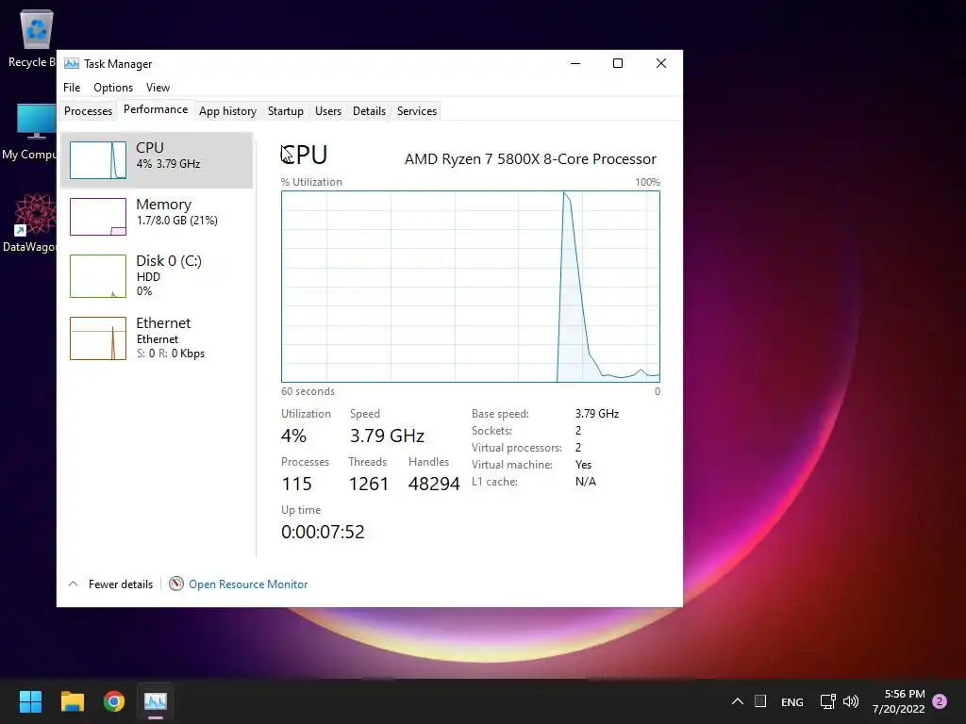Open network status tray icon
This screenshot has height=724, width=966.
(x=827, y=701)
